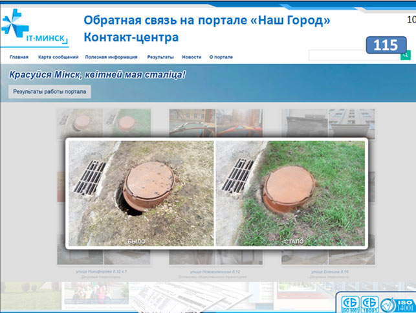The width and height of the screenshot is (416, 313).
Task: Open the улица Есенина thumbnail caption
Action: [x=329, y=271]
